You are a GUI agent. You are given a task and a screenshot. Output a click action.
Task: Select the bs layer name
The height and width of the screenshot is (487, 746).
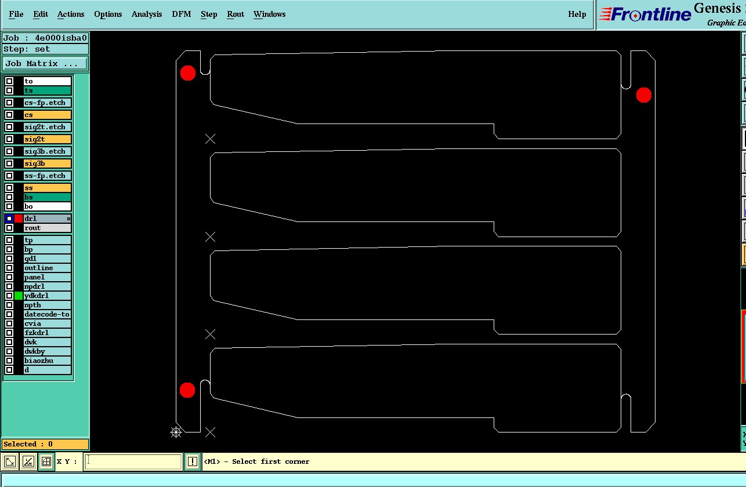click(x=48, y=197)
